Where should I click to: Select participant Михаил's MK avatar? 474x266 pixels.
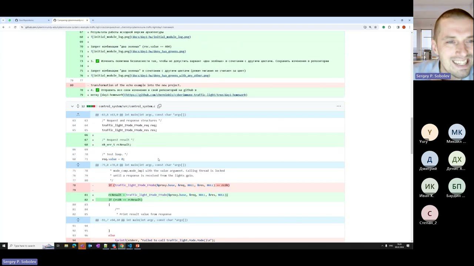click(x=457, y=132)
